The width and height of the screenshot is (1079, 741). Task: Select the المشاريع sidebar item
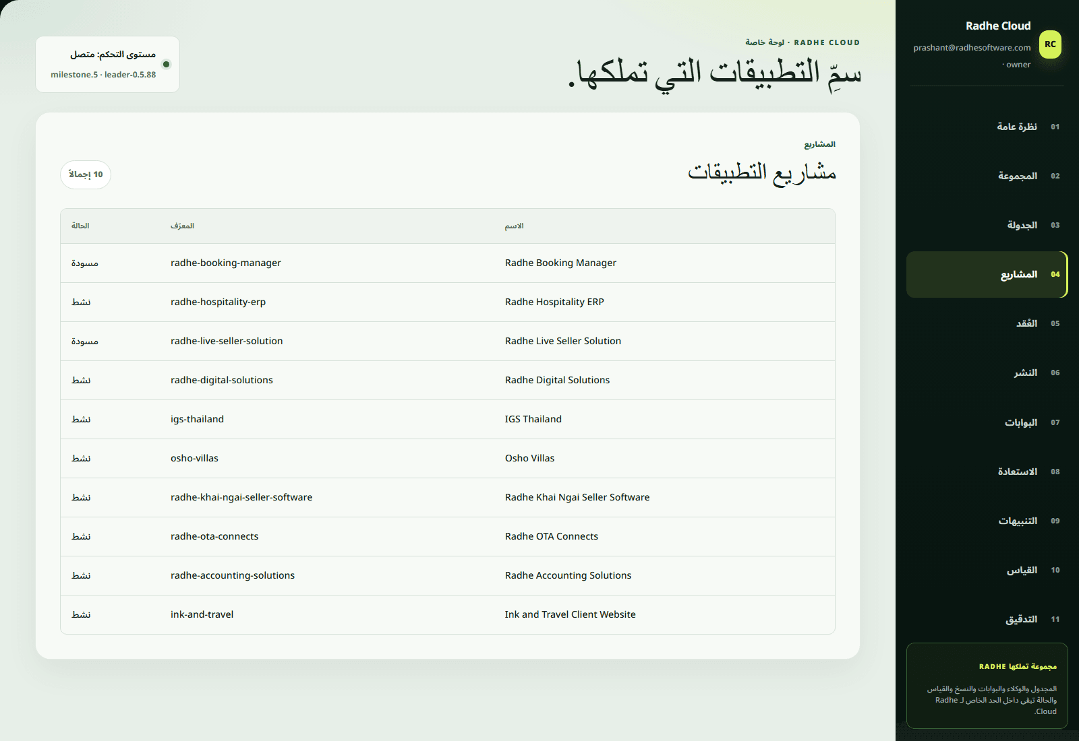987,274
